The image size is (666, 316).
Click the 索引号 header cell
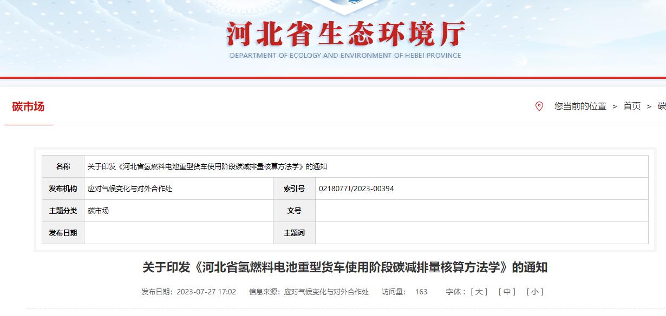(x=294, y=189)
